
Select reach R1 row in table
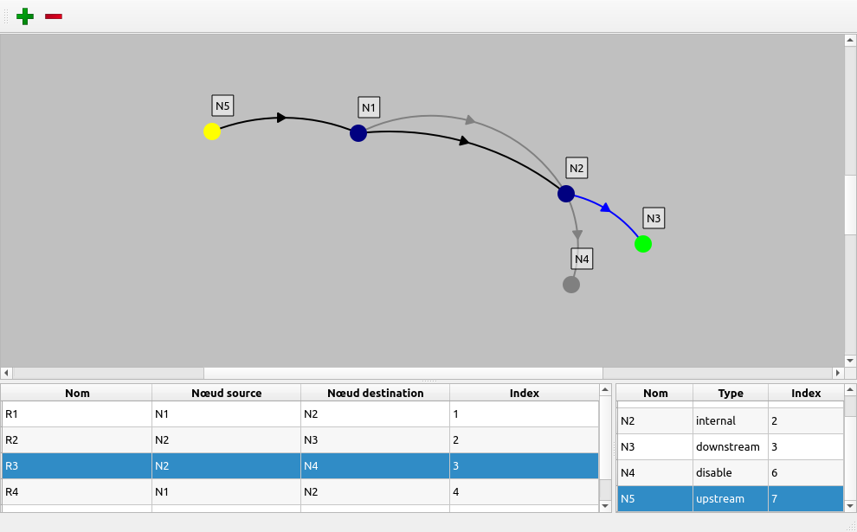point(77,414)
